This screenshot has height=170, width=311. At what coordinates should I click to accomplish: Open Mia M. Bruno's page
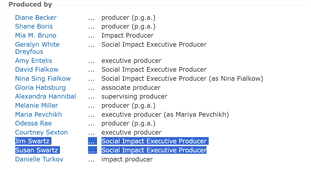(36, 35)
